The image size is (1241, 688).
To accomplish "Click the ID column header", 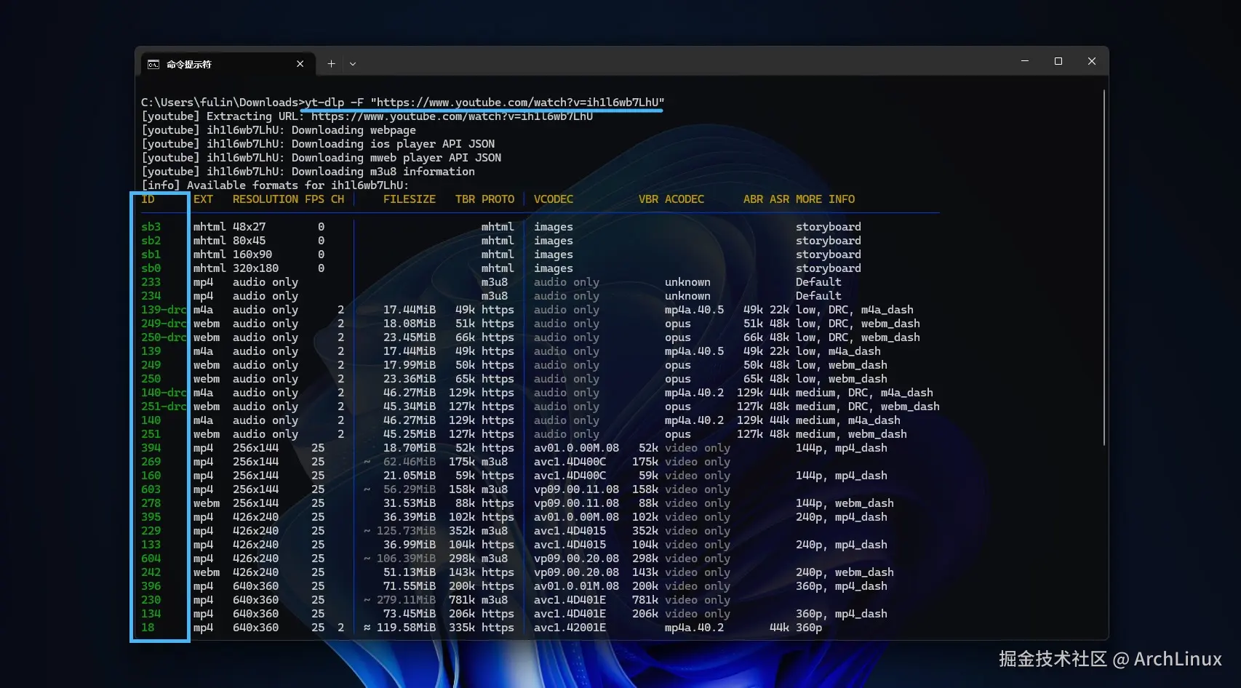I will pos(148,199).
